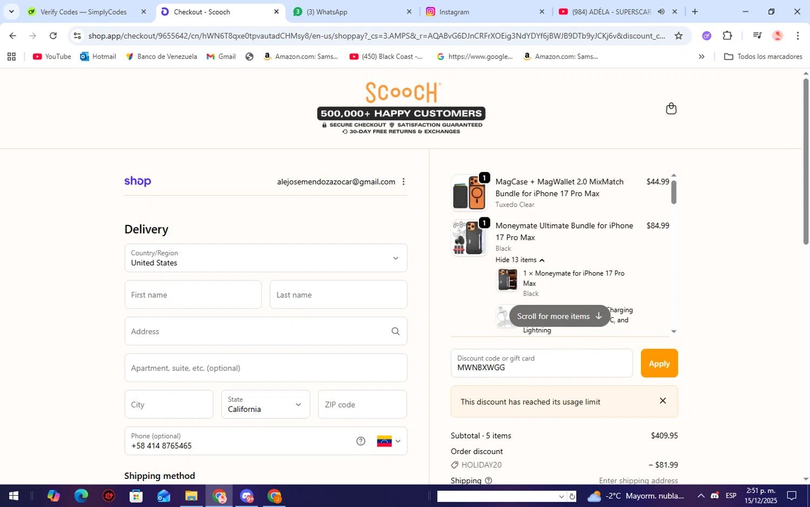This screenshot has height=507, width=810.
Task: Open Todos los marcadores folder
Action: click(x=763, y=57)
